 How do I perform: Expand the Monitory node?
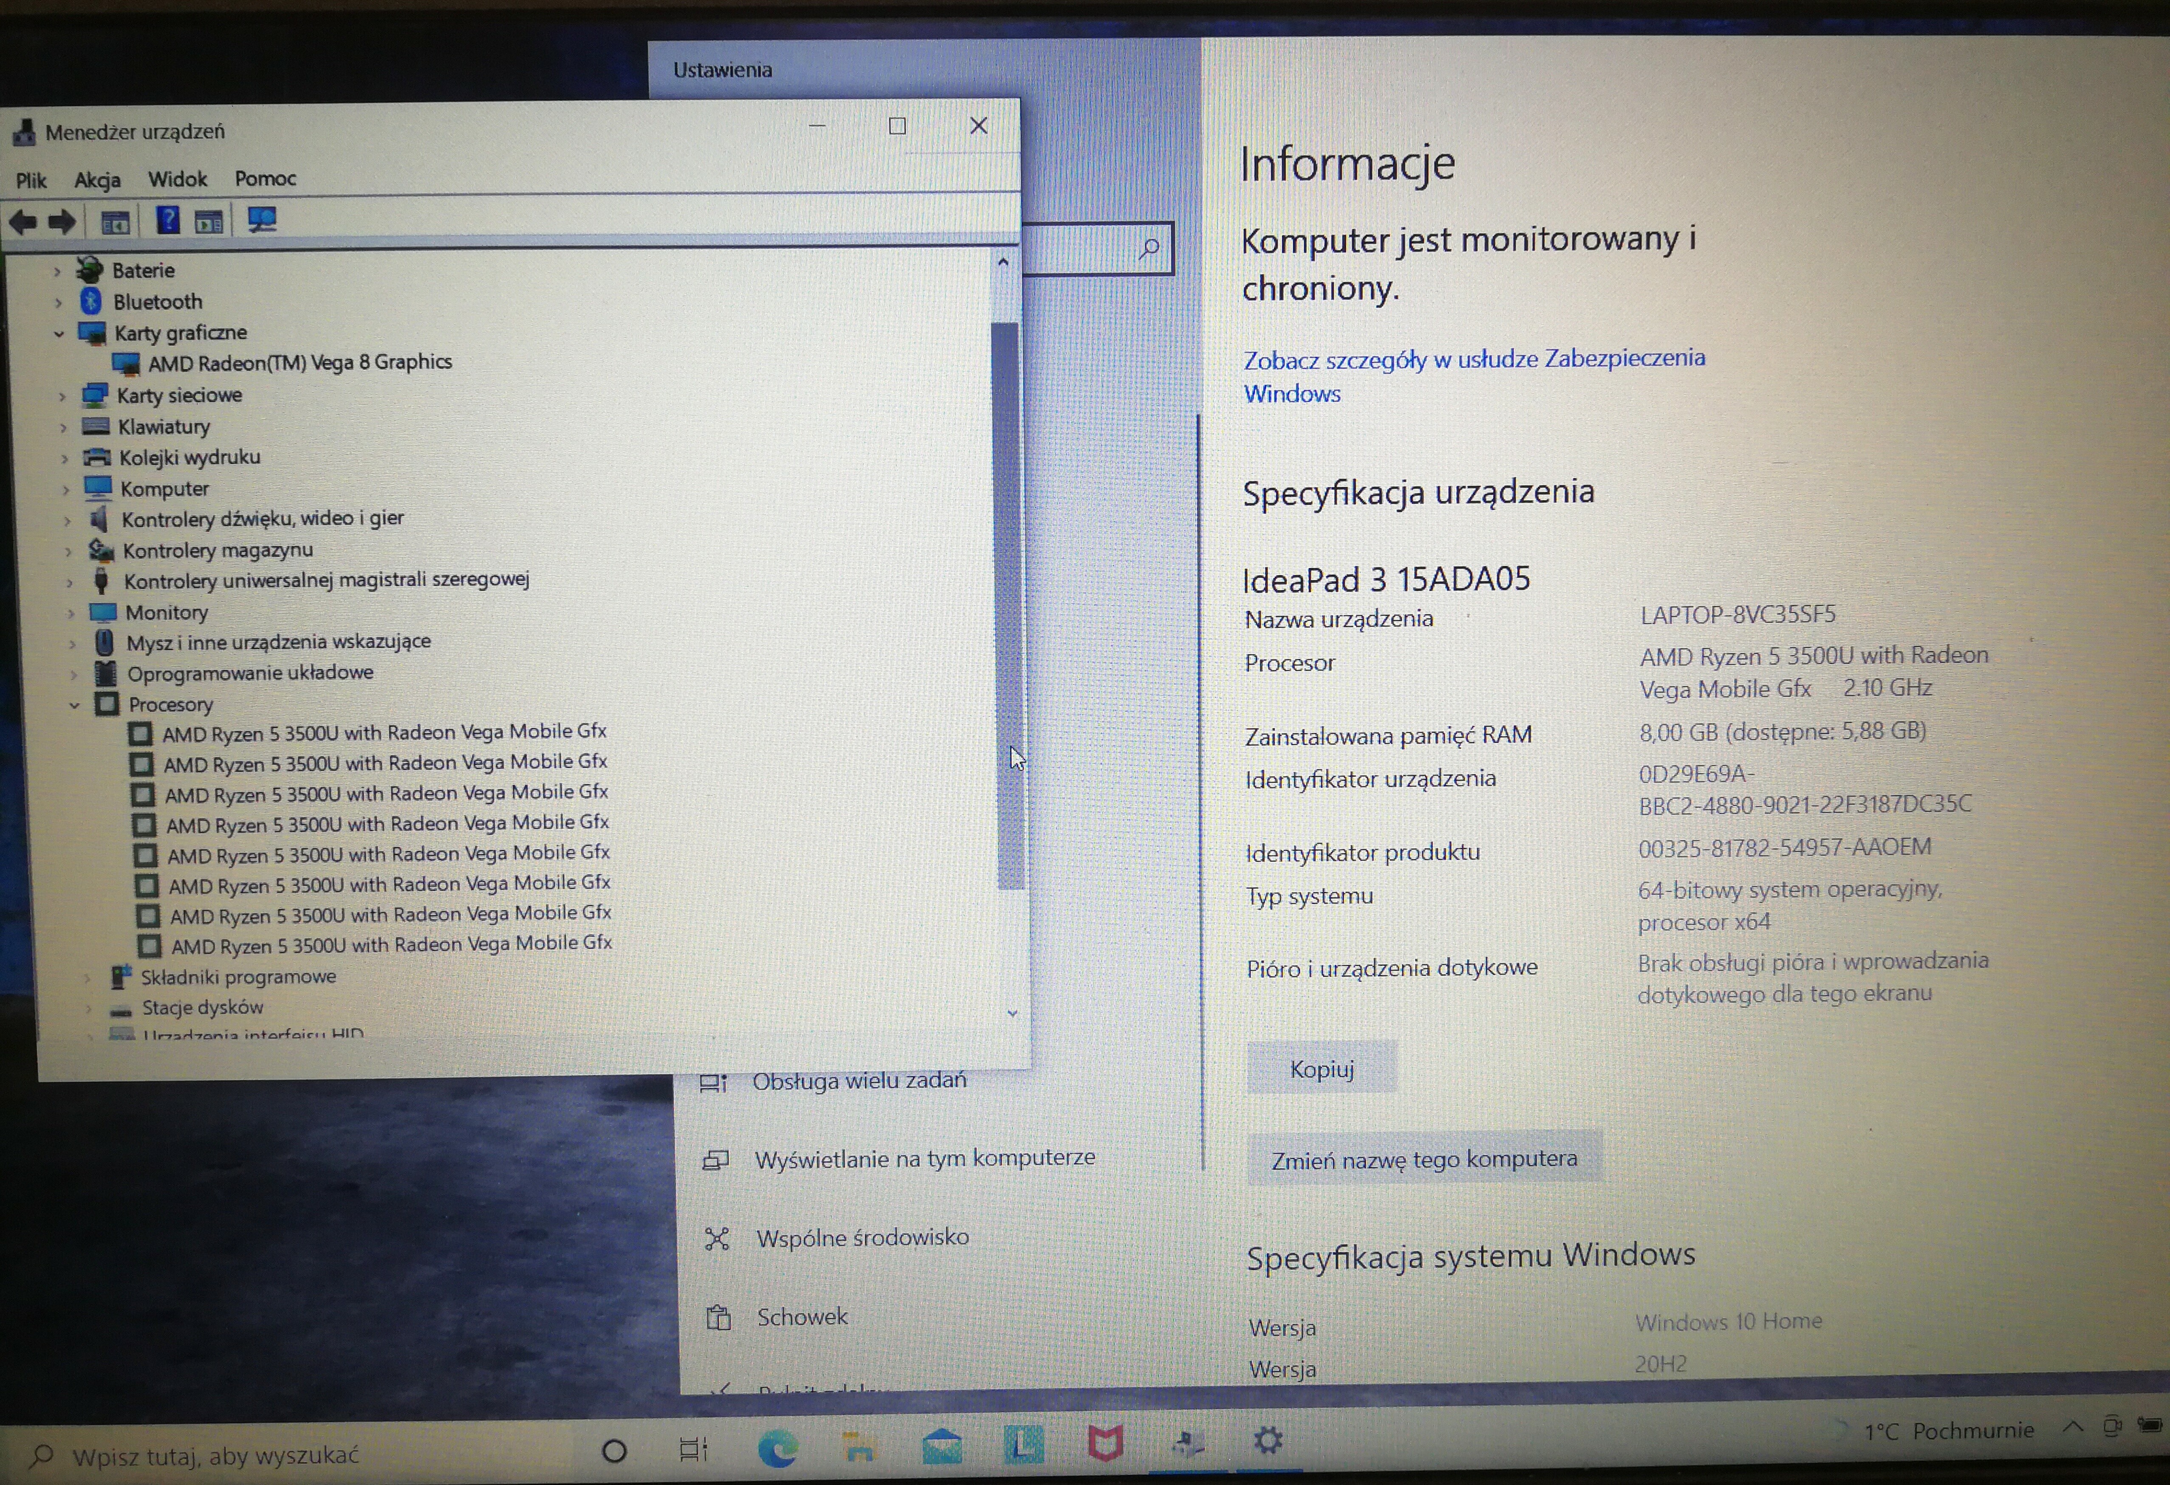pyautogui.click(x=70, y=613)
